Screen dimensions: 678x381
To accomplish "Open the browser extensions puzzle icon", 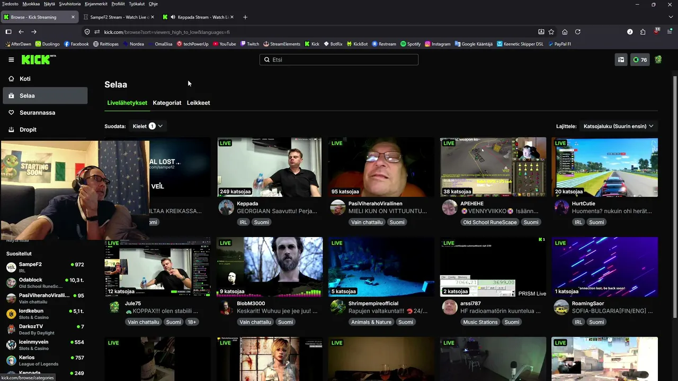I will (643, 32).
